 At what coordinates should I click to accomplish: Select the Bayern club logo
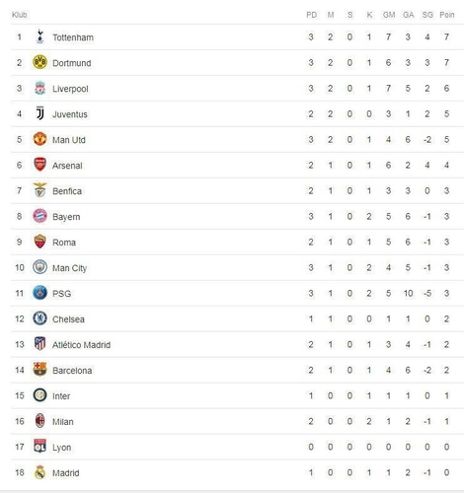39,216
